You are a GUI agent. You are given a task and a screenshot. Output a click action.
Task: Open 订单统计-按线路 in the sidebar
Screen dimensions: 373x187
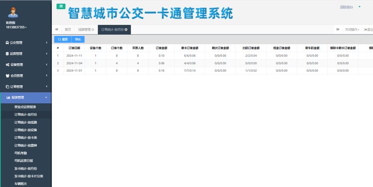pyautogui.click(x=26, y=122)
